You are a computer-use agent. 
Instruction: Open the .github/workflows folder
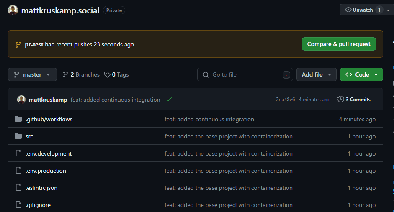pyautogui.click(x=49, y=119)
